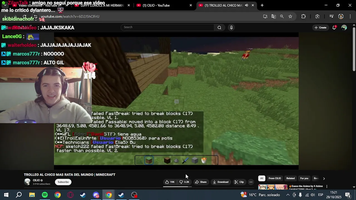Click the Clip button
This screenshot has height=200, width=356.
click(x=239, y=182)
